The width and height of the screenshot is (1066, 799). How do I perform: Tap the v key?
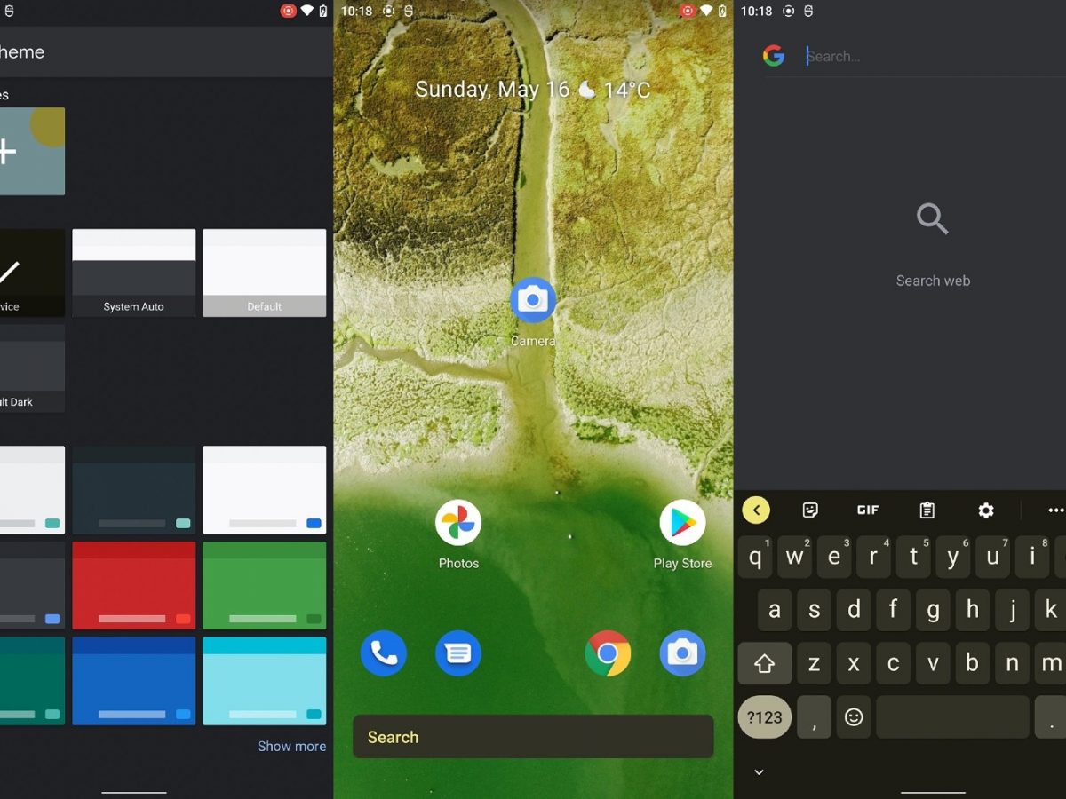click(933, 663)
